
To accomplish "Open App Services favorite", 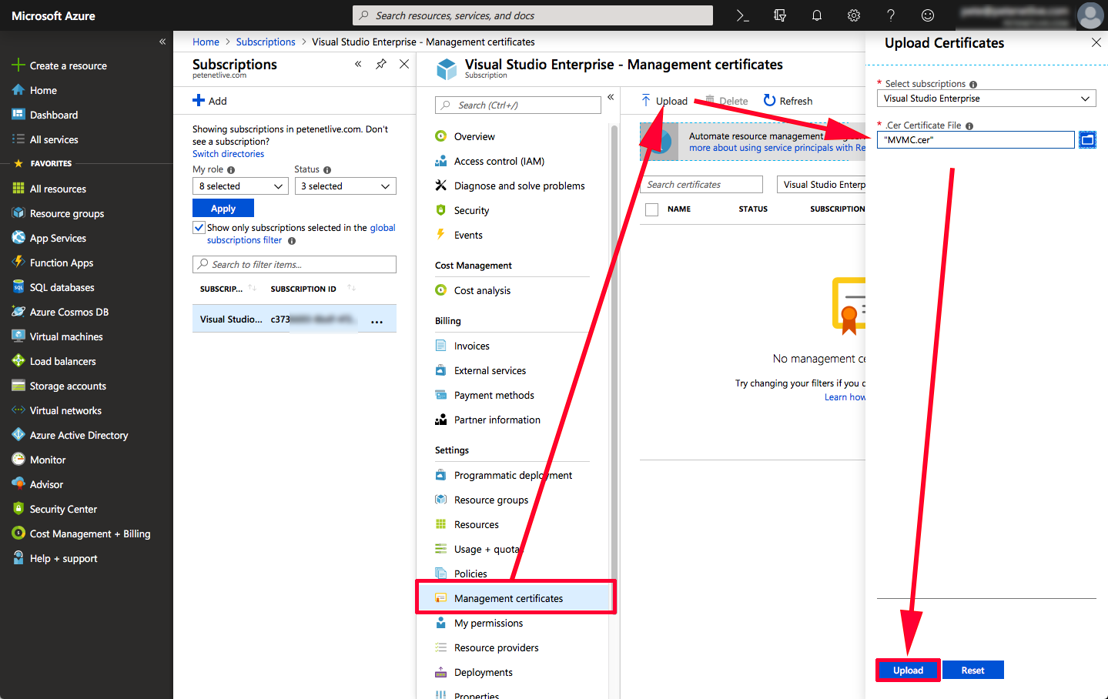I will click(49, 238).
